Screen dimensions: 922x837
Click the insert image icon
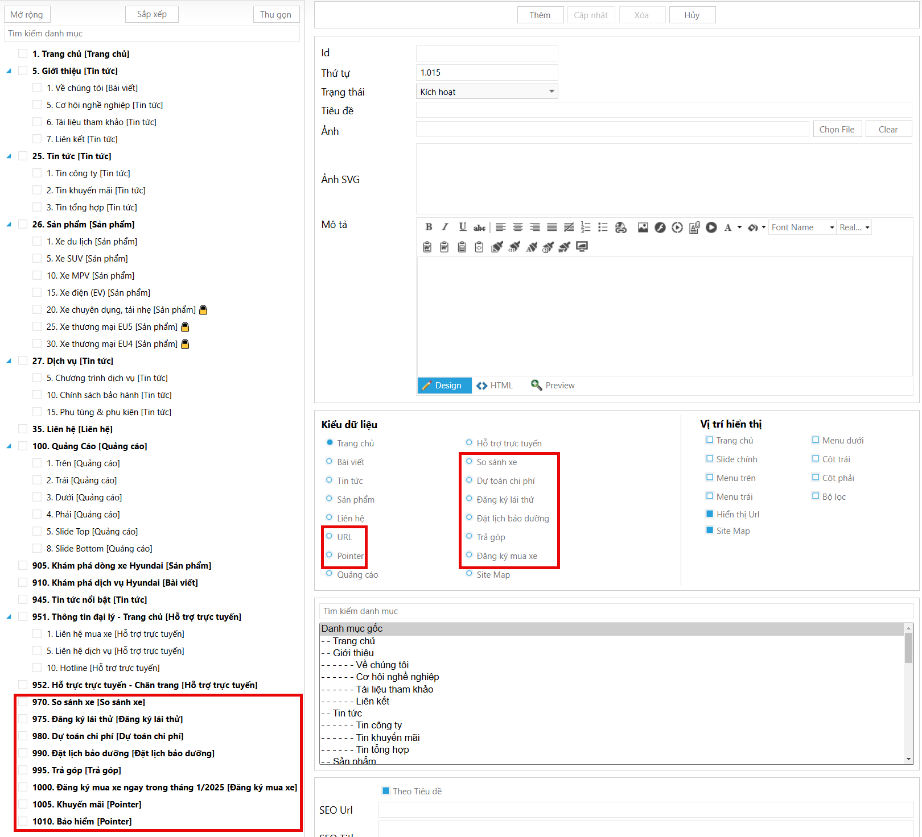point(643,227)
